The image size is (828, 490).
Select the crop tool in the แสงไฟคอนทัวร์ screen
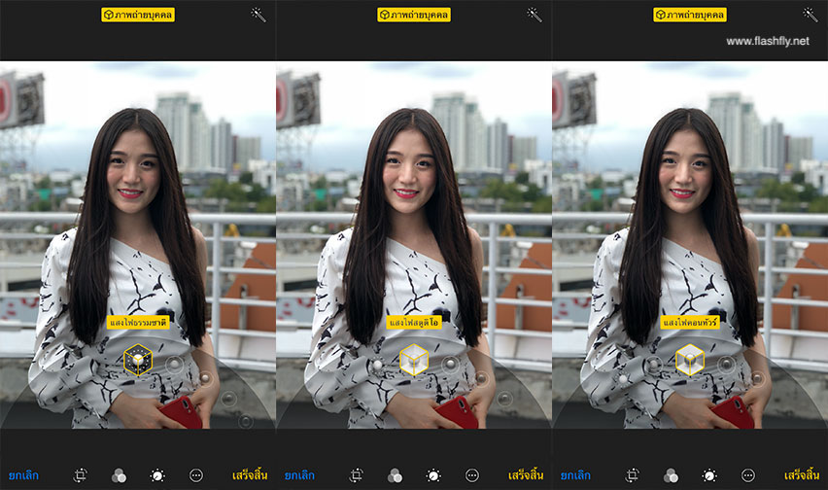[x=633, y=475]
